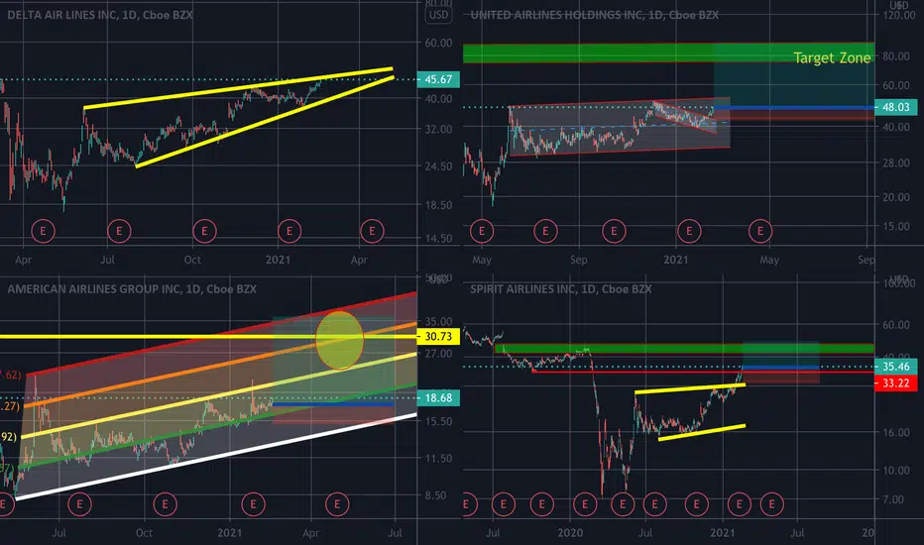This screenshot has height=545, width=924.
Task: Click the Spirit Airlines Inc chart title
Action: [x=561, y=288]
